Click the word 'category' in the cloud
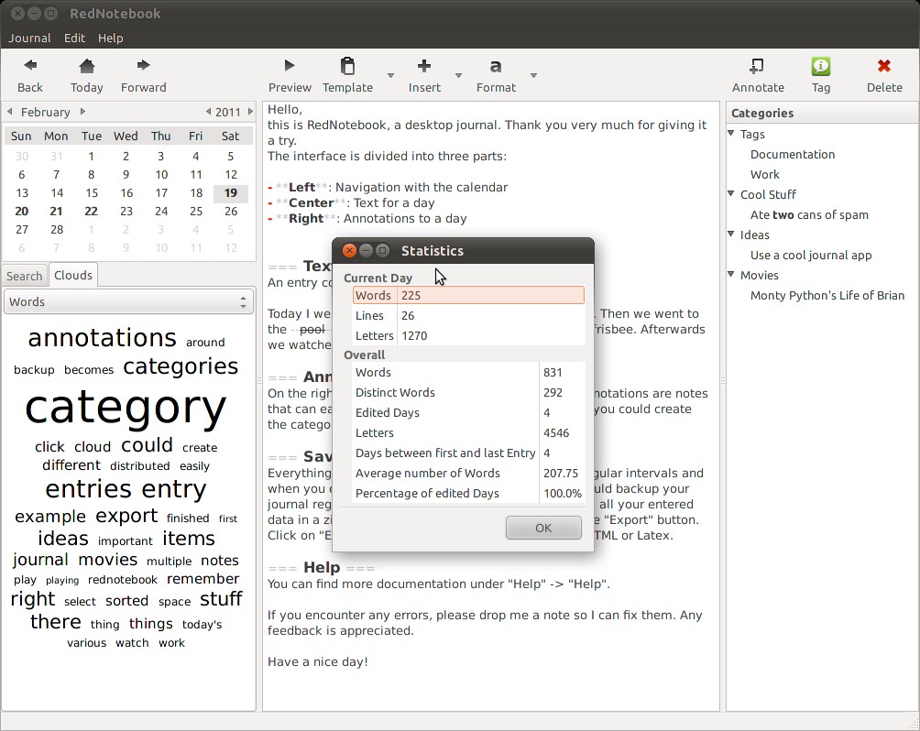Screen dimensions: 920x731 click(125, 406)
